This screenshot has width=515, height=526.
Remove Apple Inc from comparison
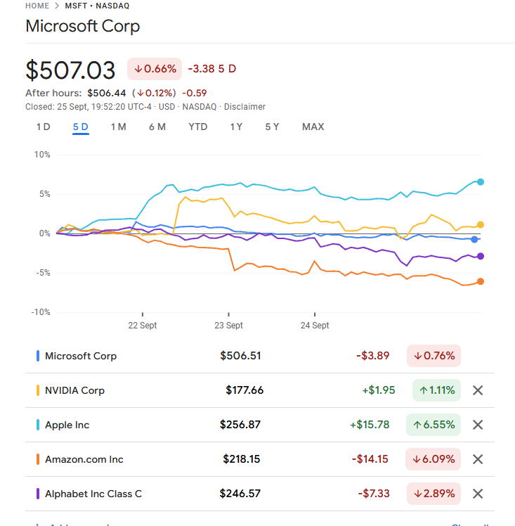pyautogui.click(x=478, y=425)
